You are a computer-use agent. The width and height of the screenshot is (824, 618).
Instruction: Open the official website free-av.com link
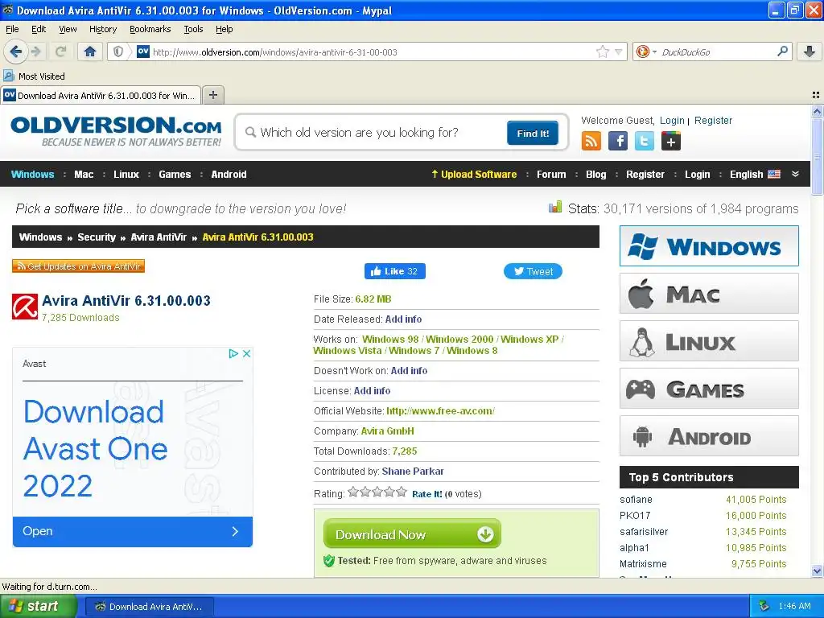[x=440, y=411]
